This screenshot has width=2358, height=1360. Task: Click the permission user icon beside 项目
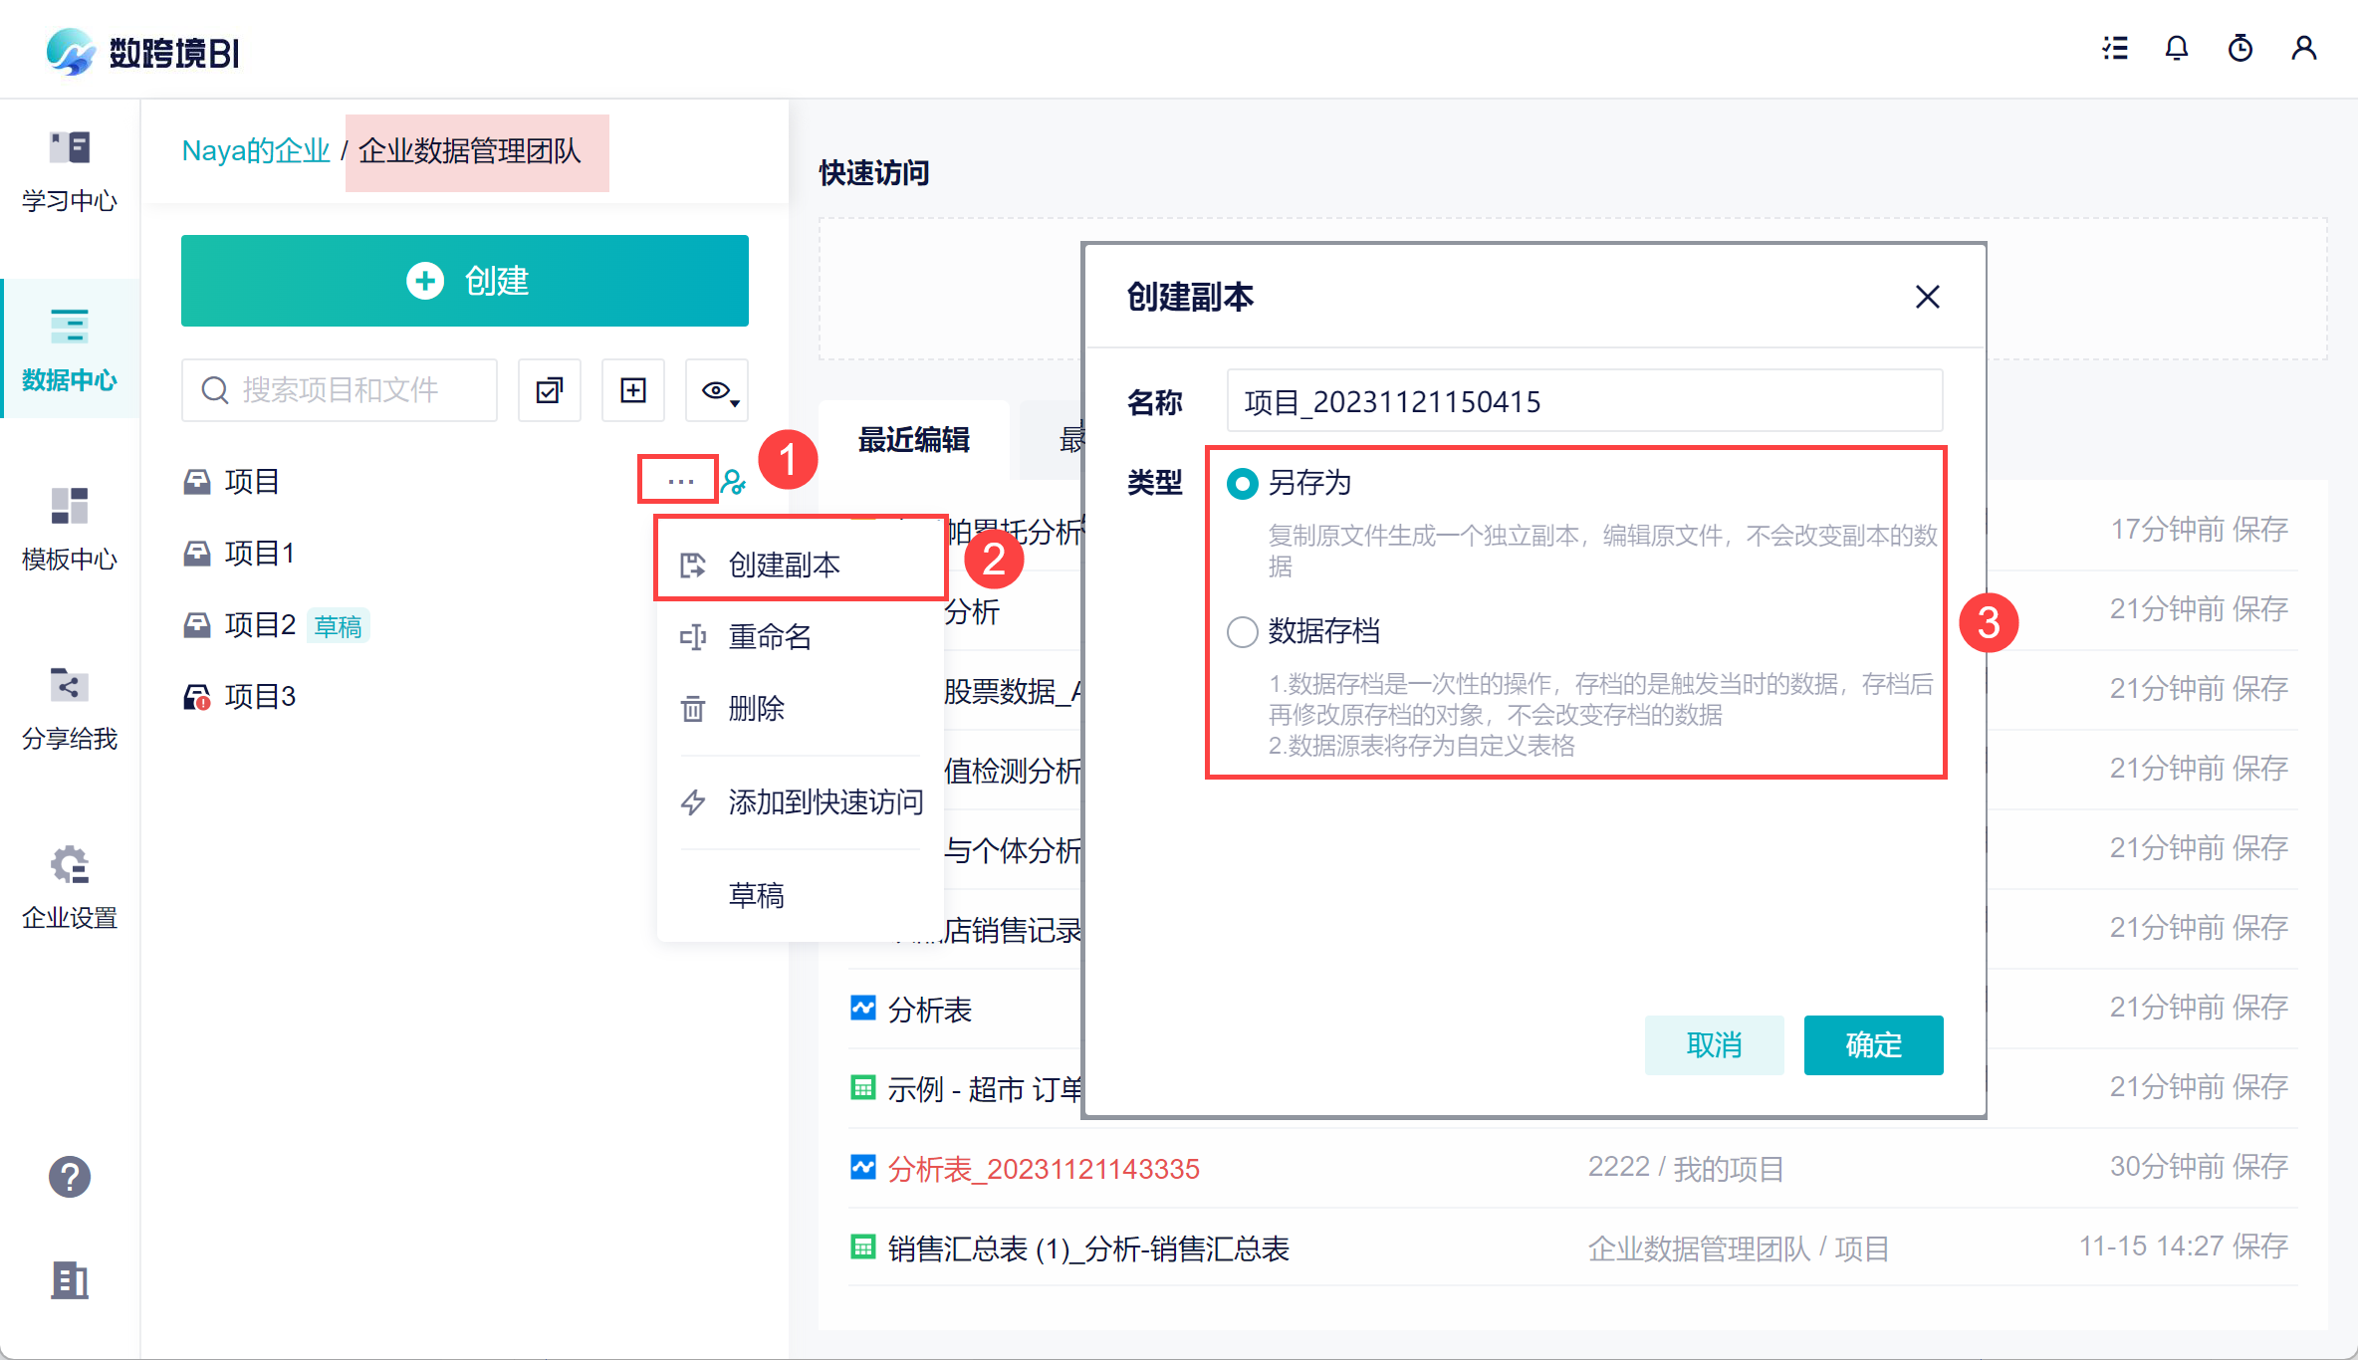(x=734, y=482)
